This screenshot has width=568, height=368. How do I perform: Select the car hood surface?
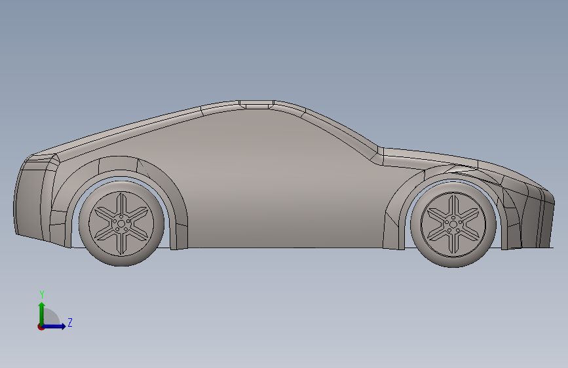click(x=431, y=156)
